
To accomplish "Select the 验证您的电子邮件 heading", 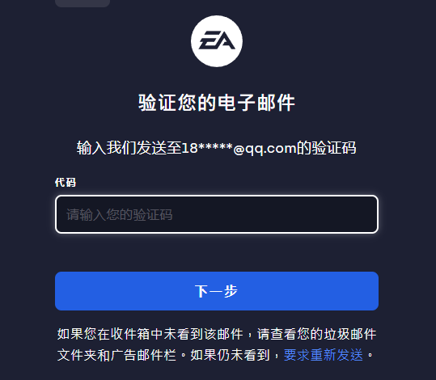I will click(x=217, y=103).
